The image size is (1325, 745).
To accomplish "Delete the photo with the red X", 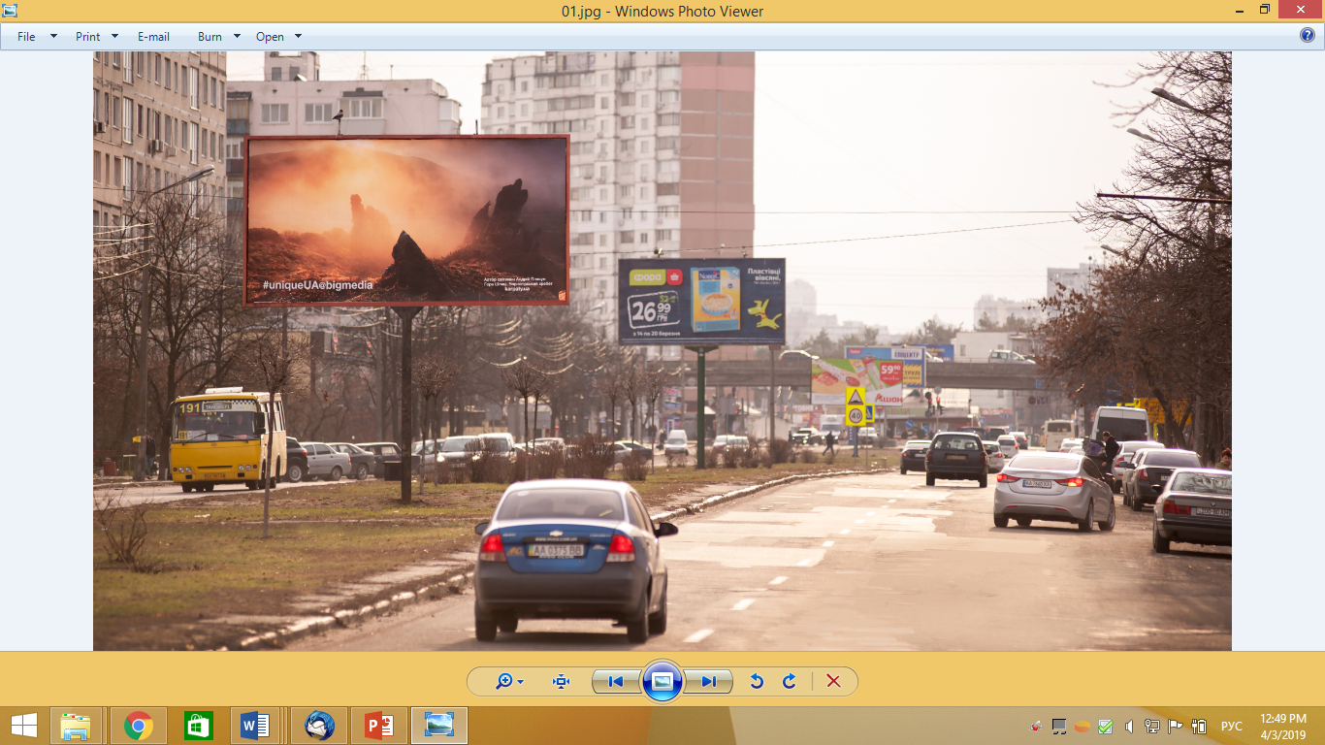I will (833, 681).
